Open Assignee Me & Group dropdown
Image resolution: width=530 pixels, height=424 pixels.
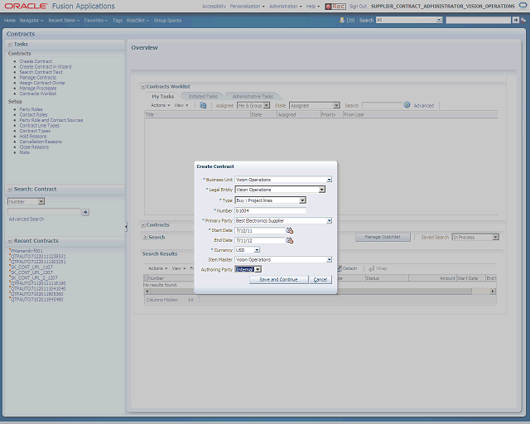pyautogui.click(x=267, y=105)
